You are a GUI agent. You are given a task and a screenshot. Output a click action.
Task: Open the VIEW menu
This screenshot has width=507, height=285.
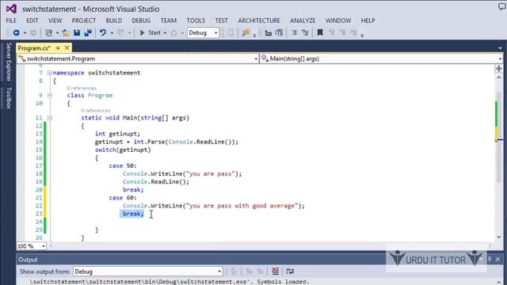pyautogui.click(x=55, y=21)
